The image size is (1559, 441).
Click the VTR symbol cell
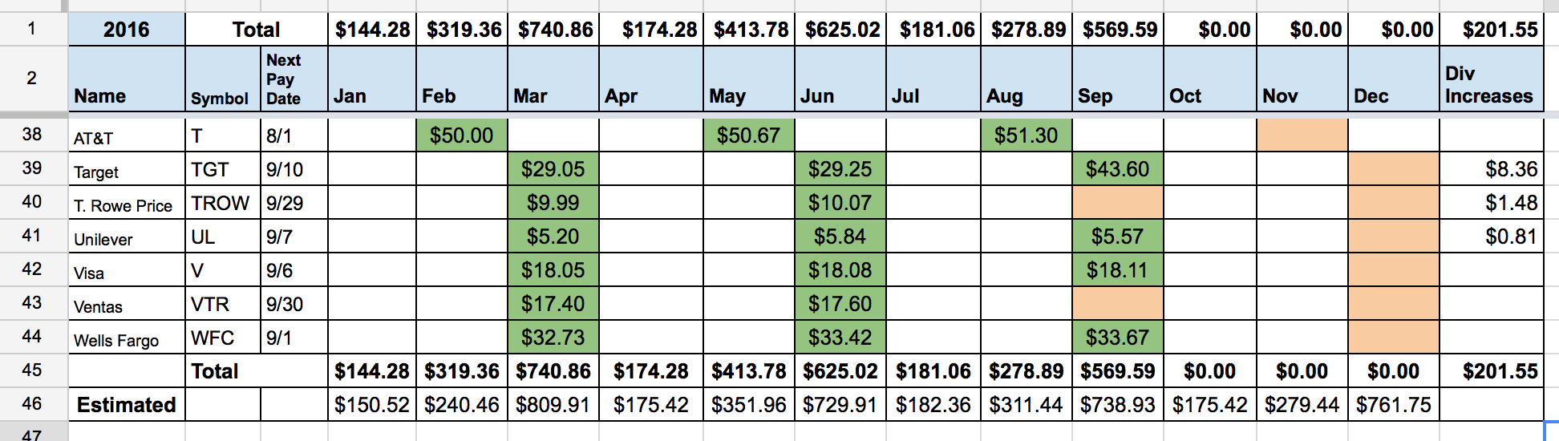click(222, 305)
